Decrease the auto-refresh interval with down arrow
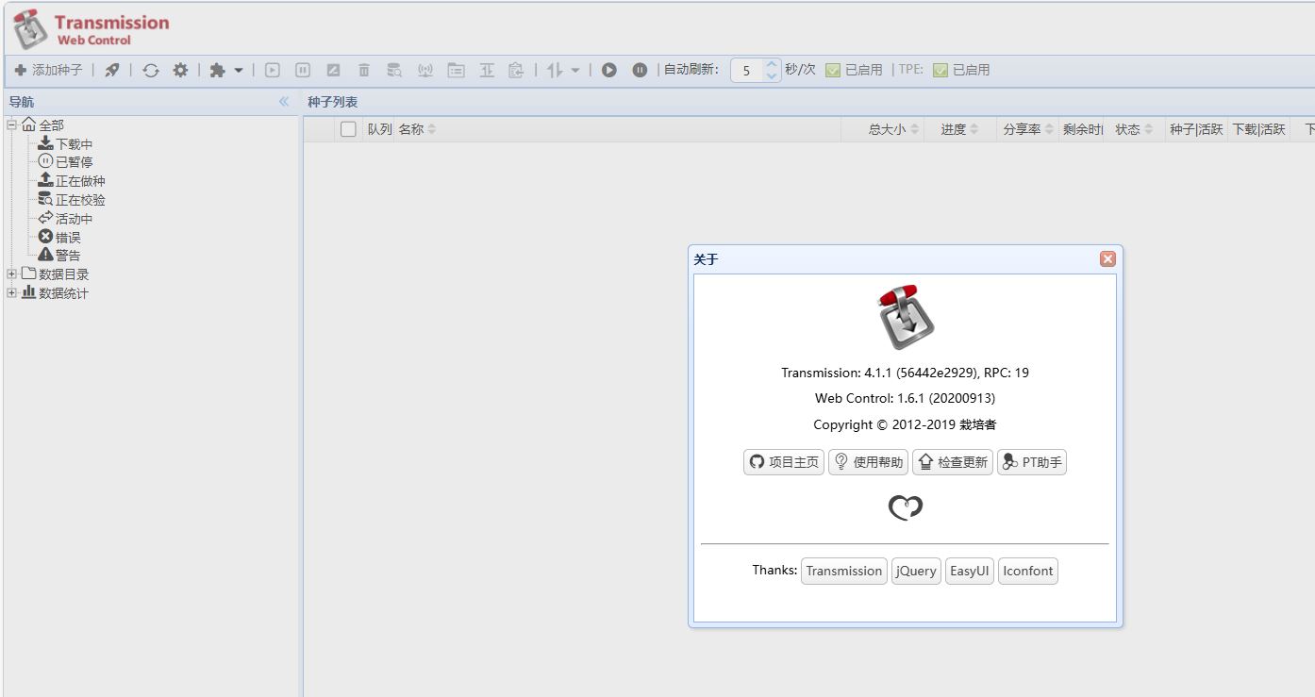The image size is (1315, 697). pyautogui.click(x=772, y=76)
